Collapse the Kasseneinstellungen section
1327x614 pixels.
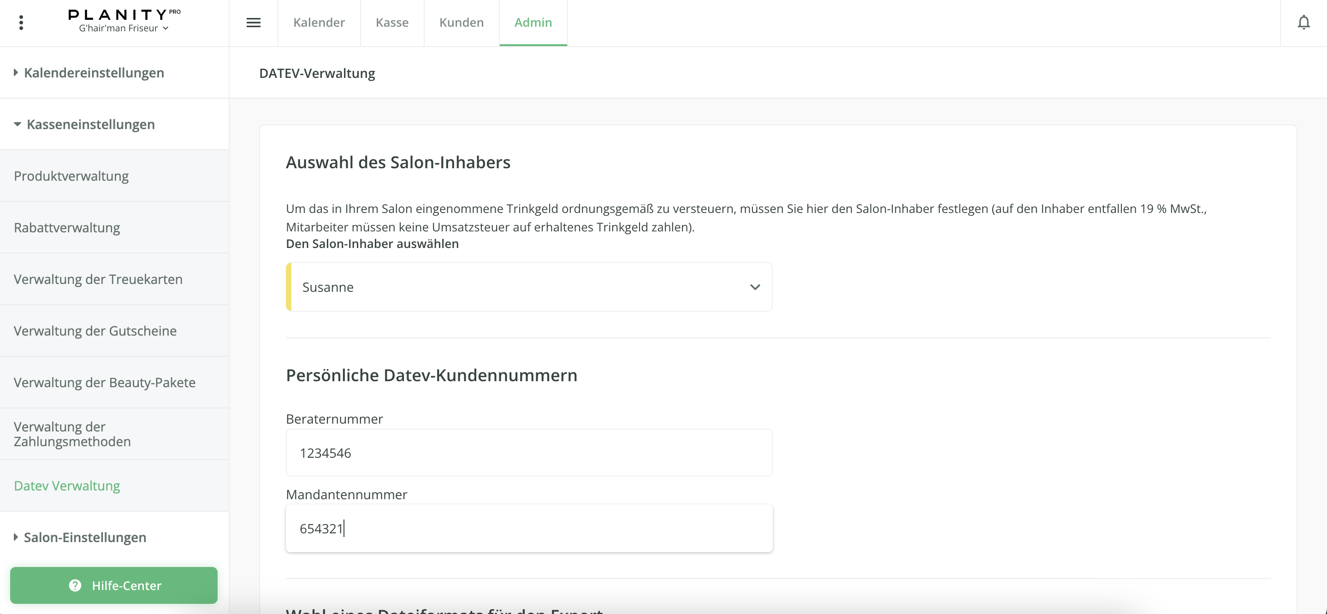(x=90, y=124)
